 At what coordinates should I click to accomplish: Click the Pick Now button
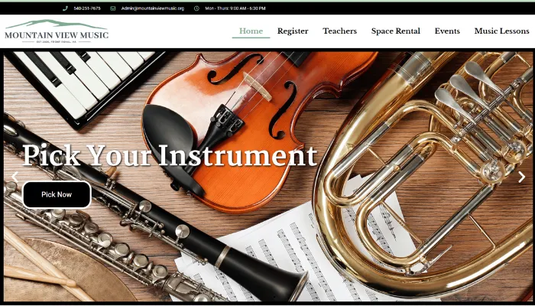[x=57, y=194]
